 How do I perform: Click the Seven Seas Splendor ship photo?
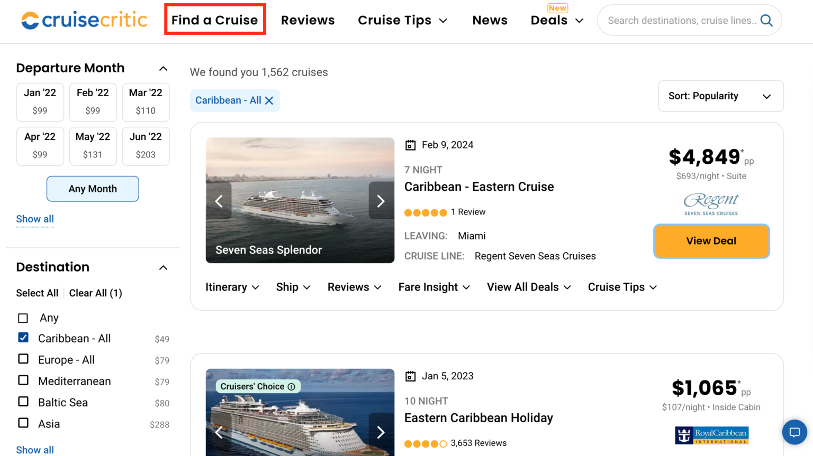pos(300,200)
